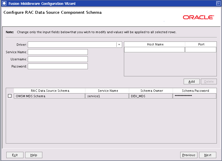
Task: Open the Help button
Action: coord(34,155)
